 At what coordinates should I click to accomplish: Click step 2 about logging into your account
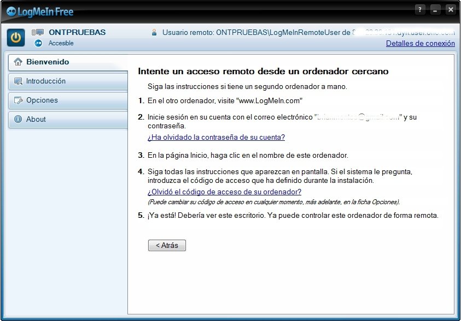coord(282,122)
